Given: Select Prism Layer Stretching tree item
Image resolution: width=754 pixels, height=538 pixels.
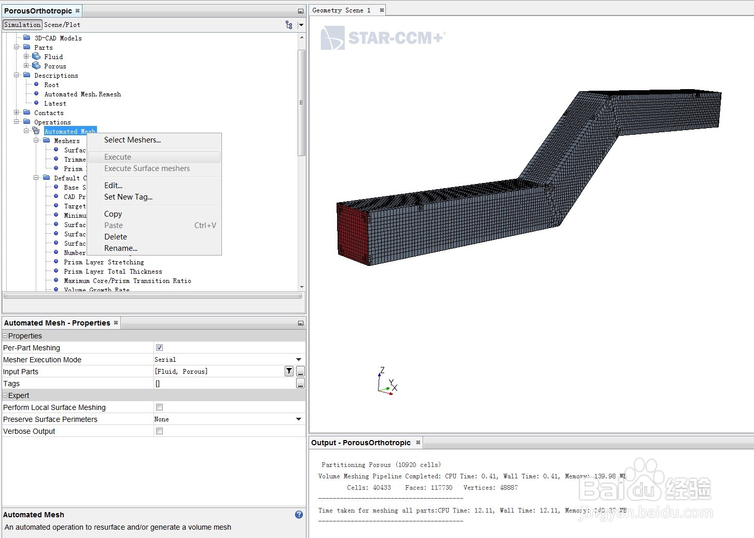Looking at the screenshot, I should [104, 262].
